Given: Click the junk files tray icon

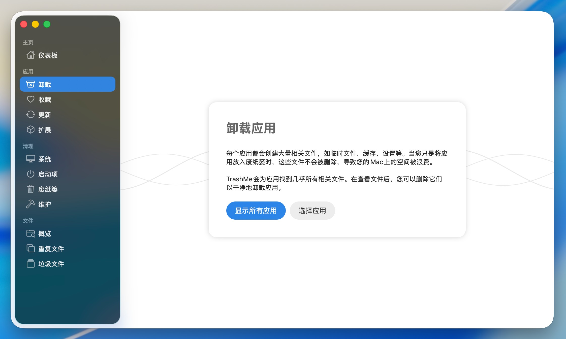Looking at the screenshot, I should [x=30, y=263].
